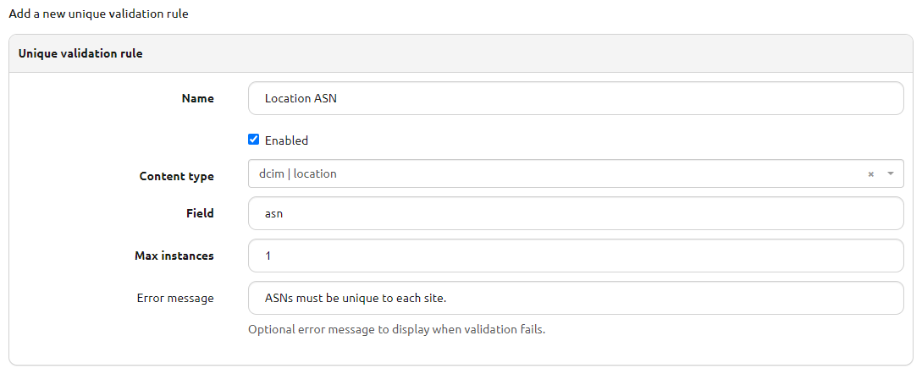922x374 pixels.
Task: Click the '1' value in Max instances
Action: click(268, 255)
